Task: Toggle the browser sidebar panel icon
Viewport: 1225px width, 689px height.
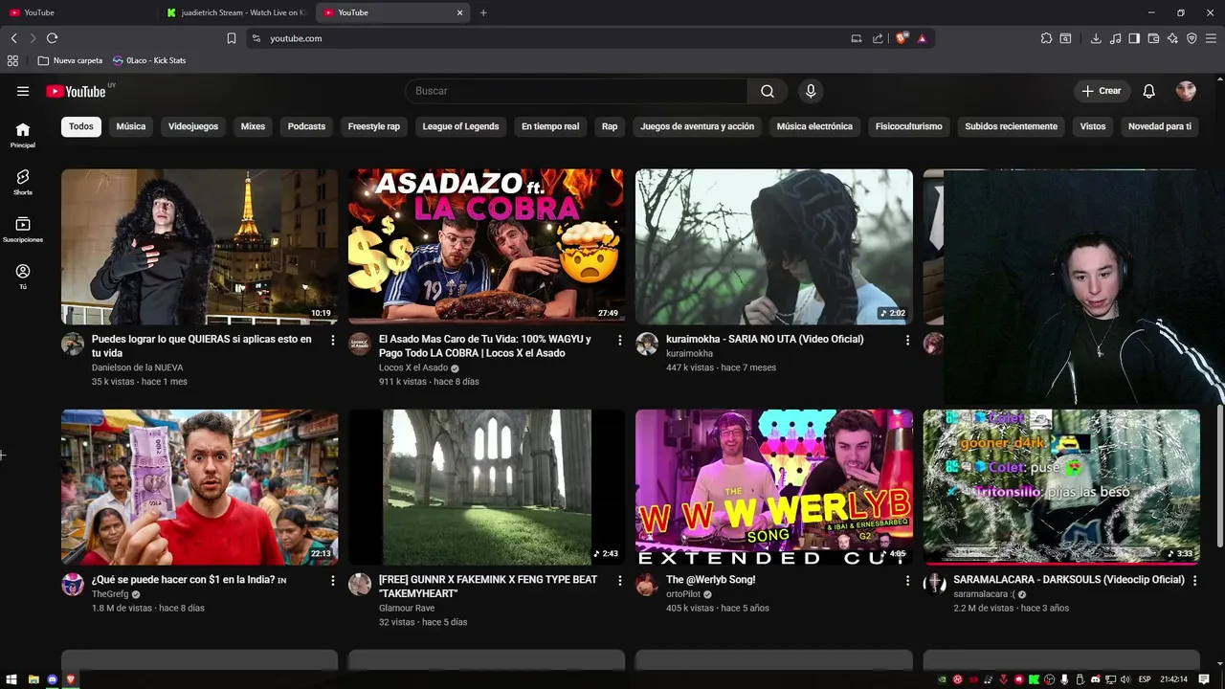Action: (1134, 38)
